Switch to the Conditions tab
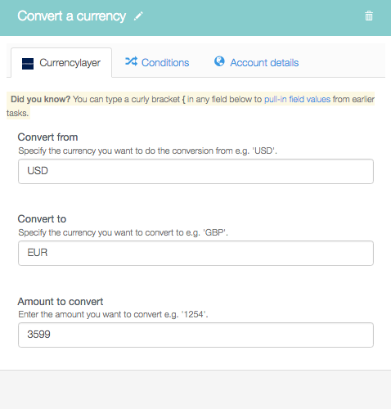This screenshot has width=391, height=409. [x=157, y=63]
